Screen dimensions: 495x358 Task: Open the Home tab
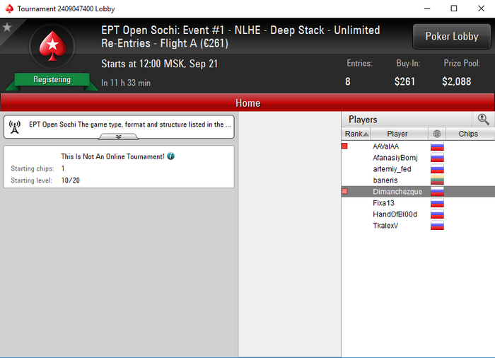click(248, 103)
